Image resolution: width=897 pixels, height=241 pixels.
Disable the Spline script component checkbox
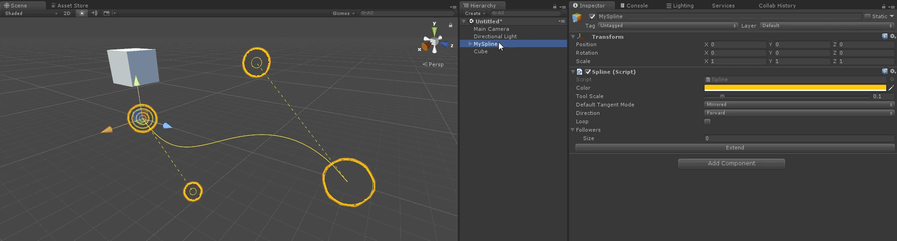(x=588, y=72)
